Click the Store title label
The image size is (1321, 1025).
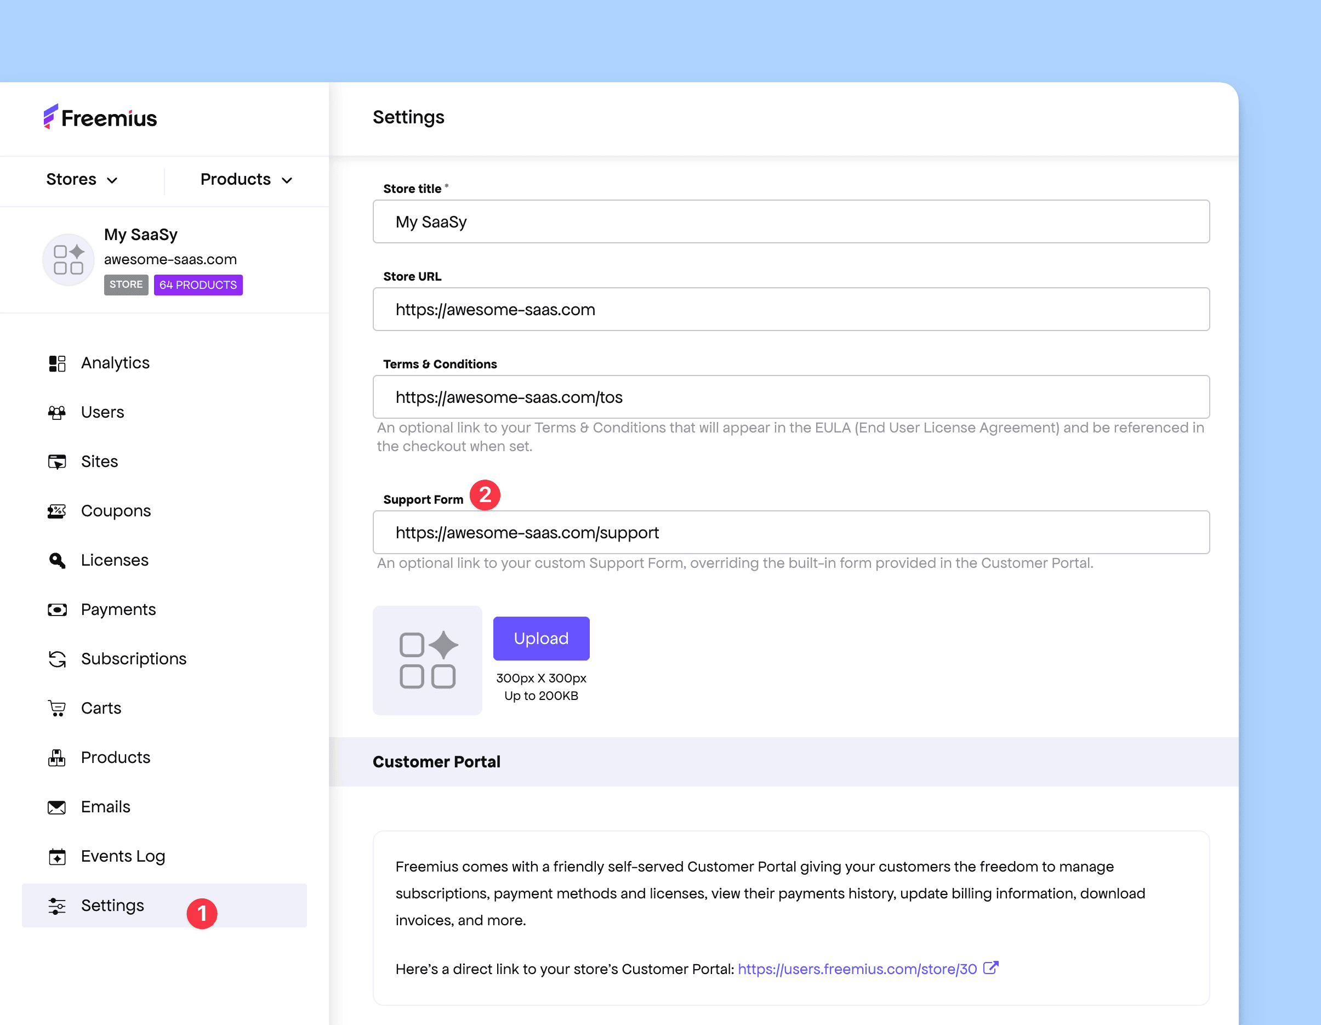pos(413,189)
